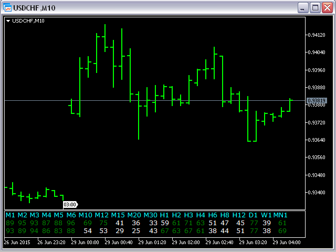The height and width of the screenshot is (252, 336).
Task: Click the value 69 under MN1
Action: 282,231
